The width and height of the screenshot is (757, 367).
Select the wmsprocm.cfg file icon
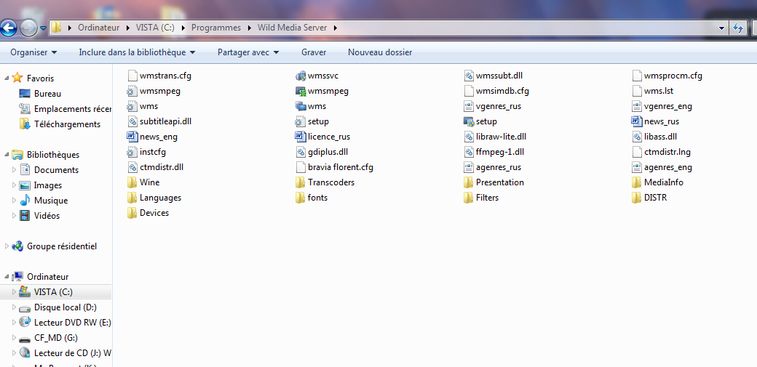pyautogui.click(x=638, y=76)
